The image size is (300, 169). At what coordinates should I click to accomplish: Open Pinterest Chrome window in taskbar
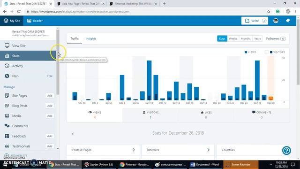135,165
